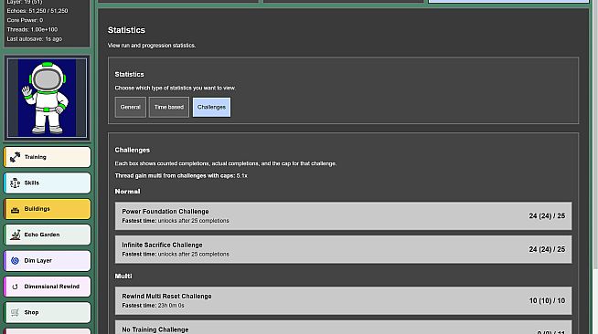
Task: Select No Training Challenge row
Action: 343,327
